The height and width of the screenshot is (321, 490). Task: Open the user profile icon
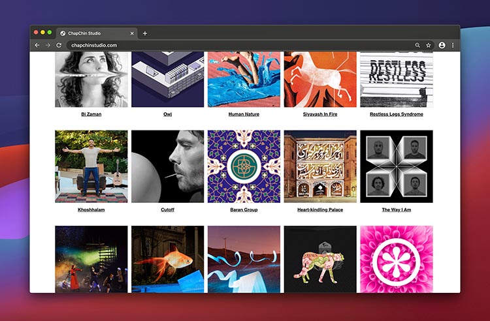coord(442,45)
